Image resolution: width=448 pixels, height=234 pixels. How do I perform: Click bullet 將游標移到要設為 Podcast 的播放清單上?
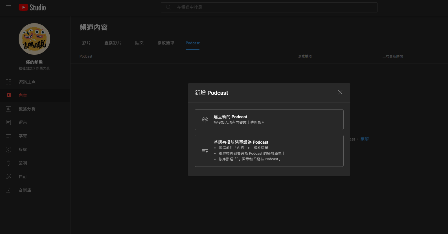point(252,154)
